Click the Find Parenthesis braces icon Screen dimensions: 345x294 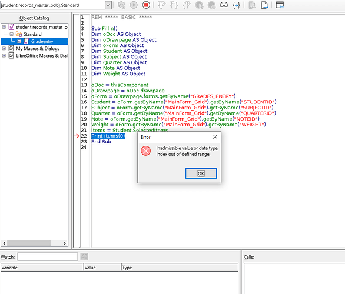(236, 5)
